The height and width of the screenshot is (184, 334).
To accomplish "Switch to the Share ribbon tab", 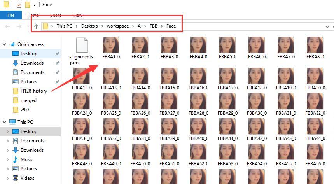I will (56, 15).
